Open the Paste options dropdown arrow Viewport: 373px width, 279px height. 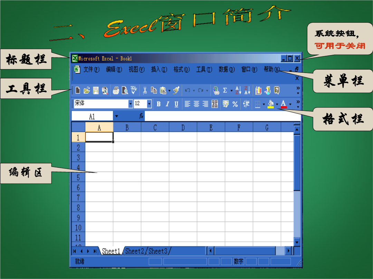[x=169, y=91]
